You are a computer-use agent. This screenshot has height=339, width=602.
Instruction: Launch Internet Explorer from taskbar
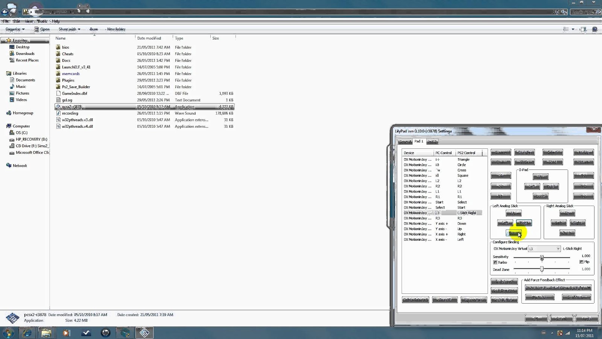point(27,333)
